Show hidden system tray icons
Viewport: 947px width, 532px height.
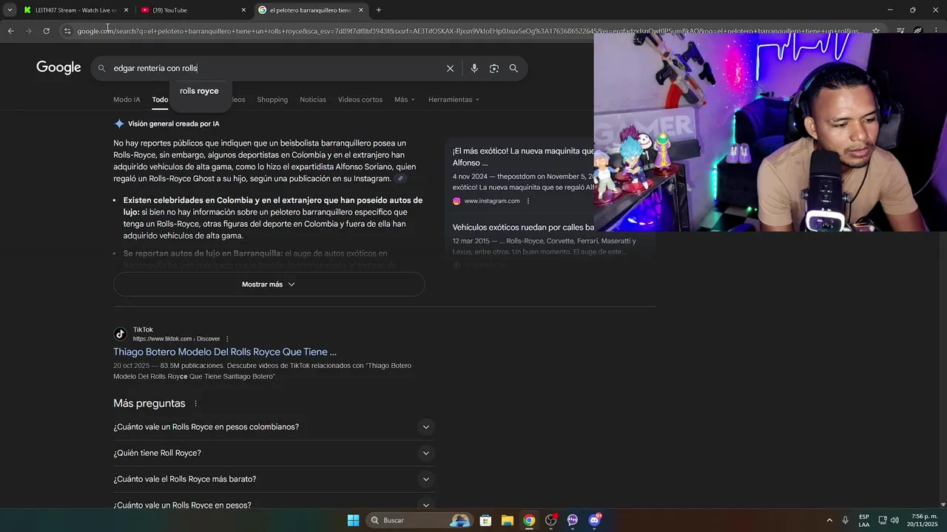click(x=829, y=520)
